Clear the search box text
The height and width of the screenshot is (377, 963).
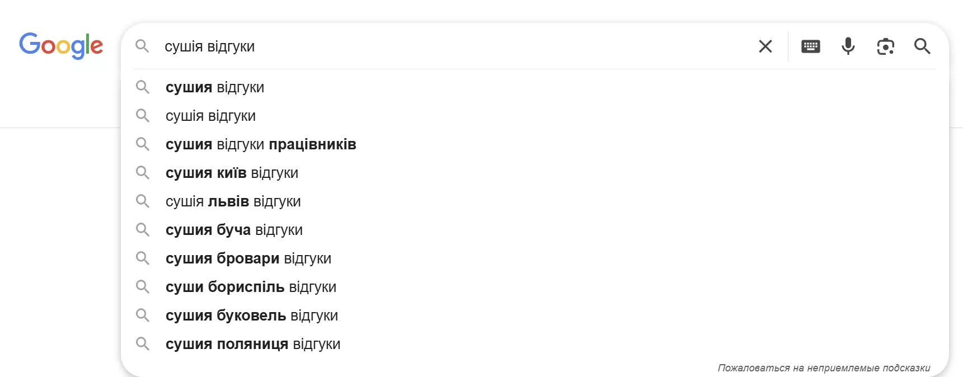pos(765,46)
